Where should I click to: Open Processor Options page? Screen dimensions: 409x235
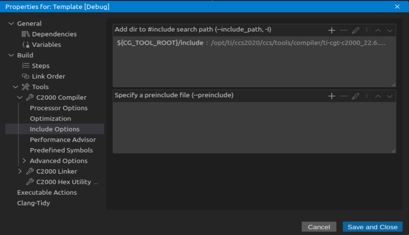point(59,108)
